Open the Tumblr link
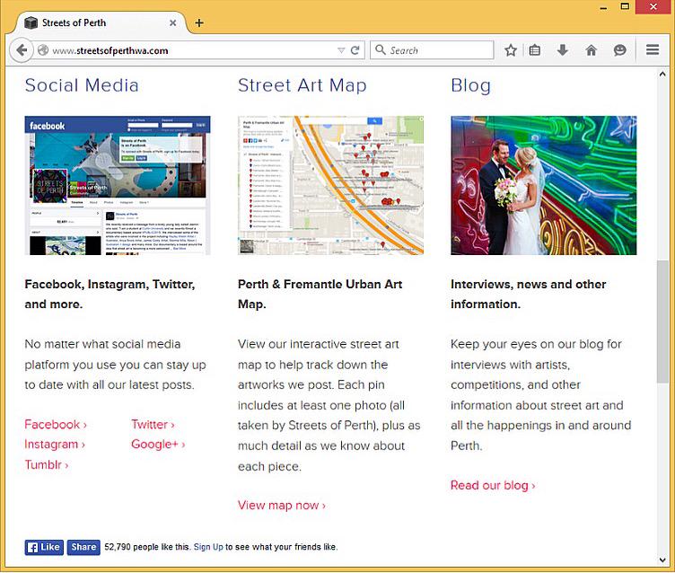The image size is (675, 573). point(47,464)
